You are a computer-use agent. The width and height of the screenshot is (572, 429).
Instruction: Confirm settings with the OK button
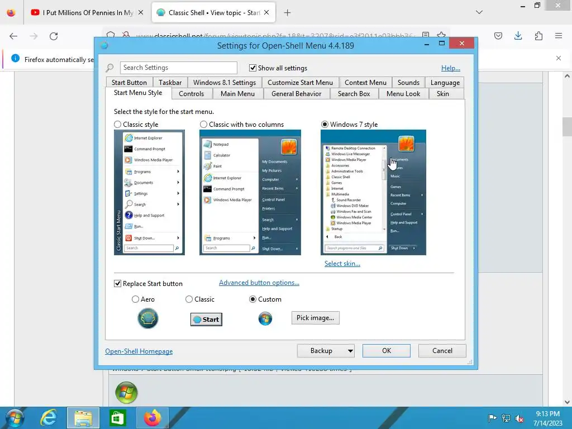[x=387, y=351]
